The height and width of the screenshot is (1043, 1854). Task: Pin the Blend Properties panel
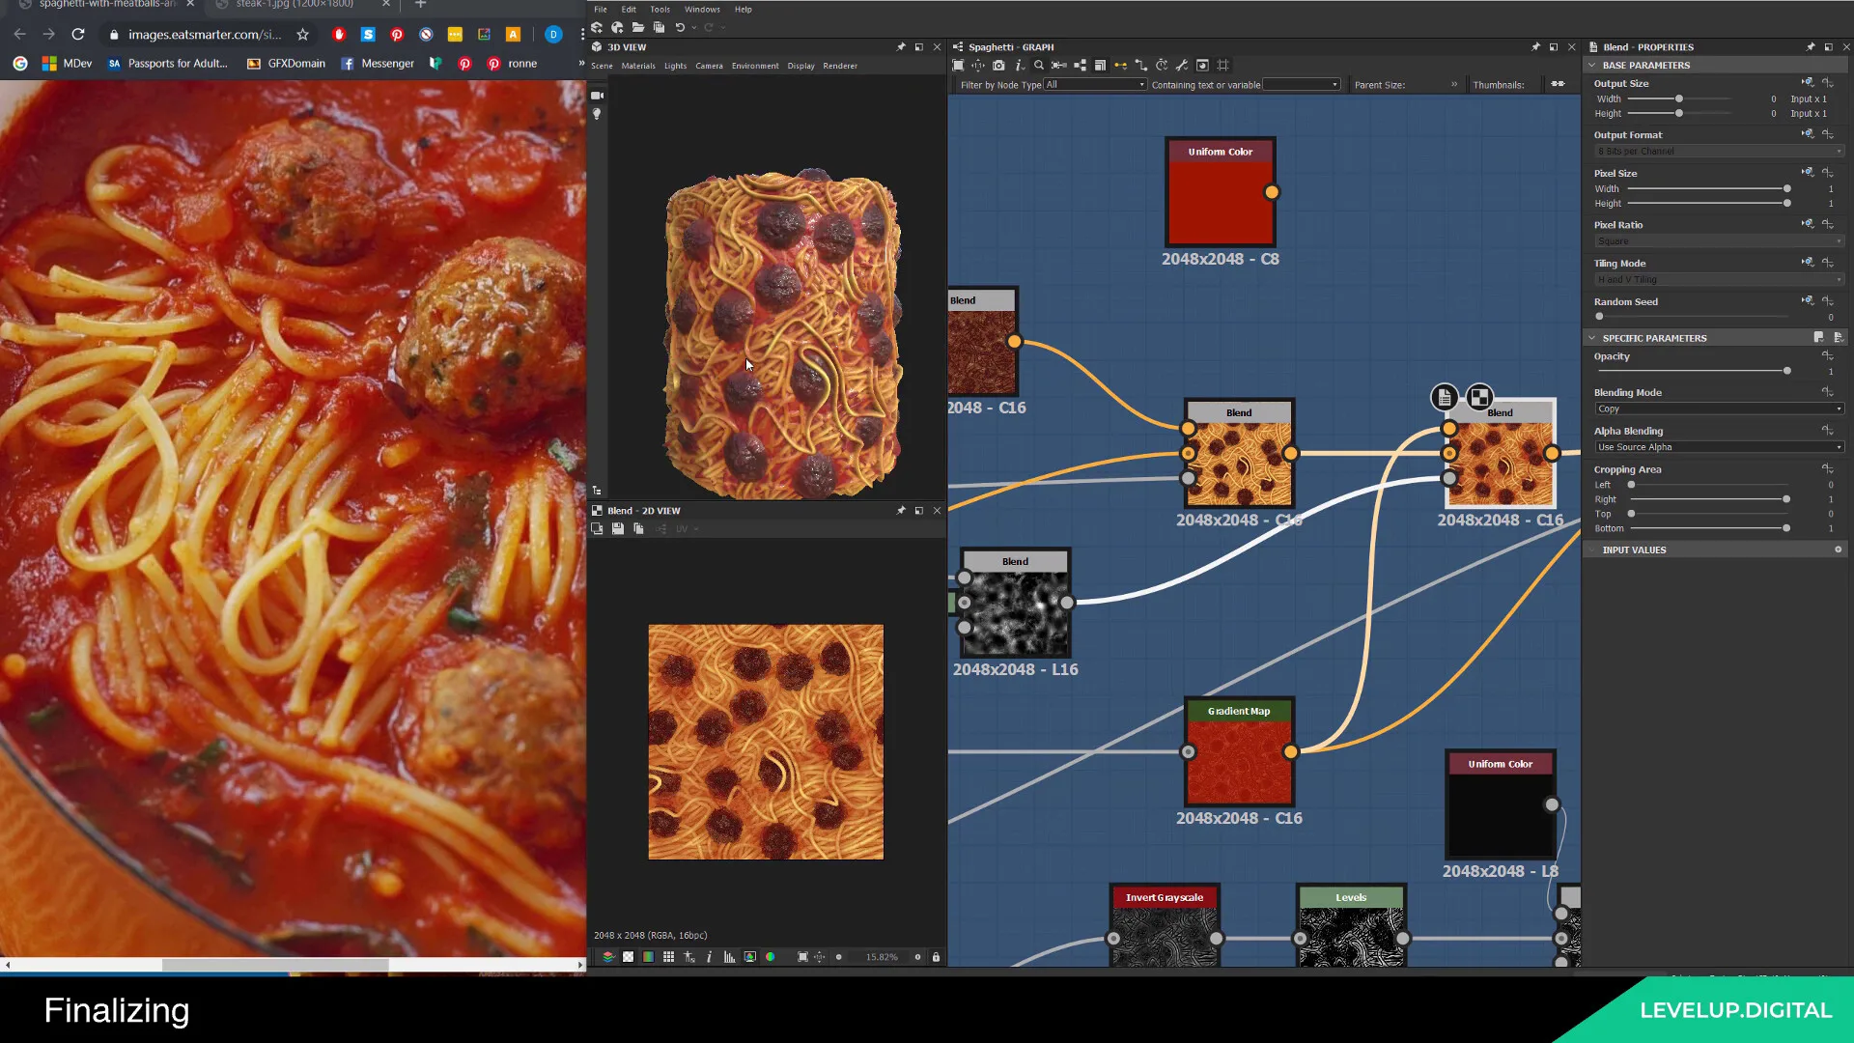point(1811,46)
